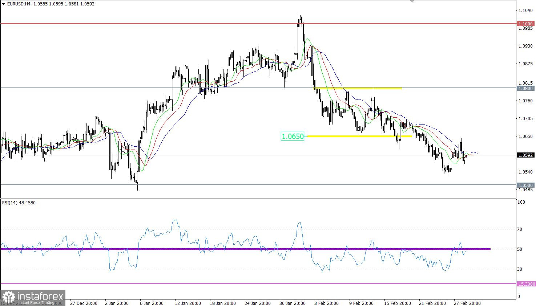Click the 30 Jan 20:00 date label
536x306 pixels.
293,303
